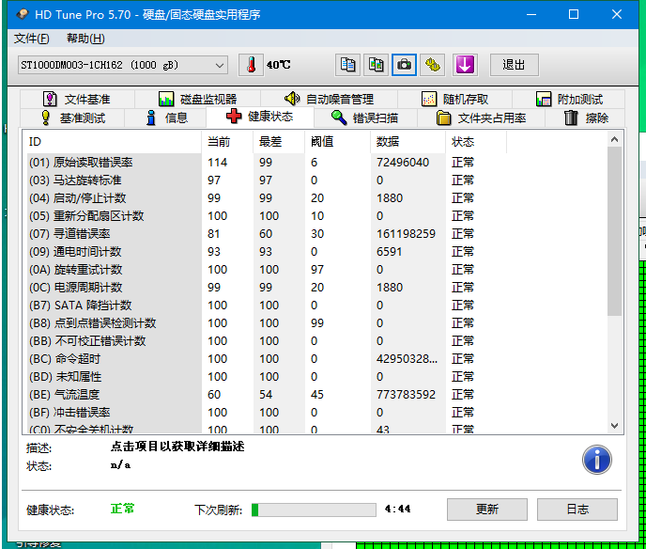
Task: Click the copy text to clipboard icon
Action: 347,65
